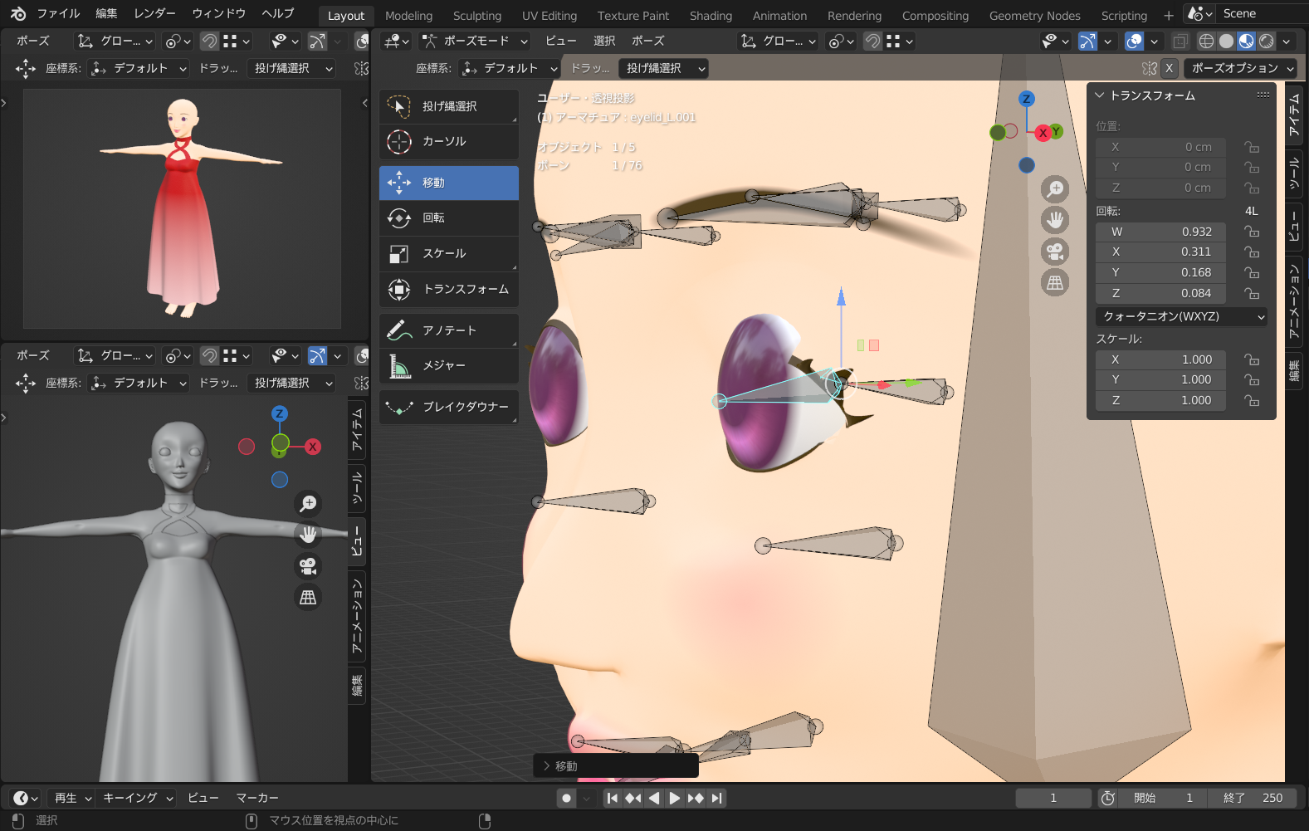This screenshot has height=831, width=1309.
Task: Click the camera view icon in main viewport
Action: pos(1055,252)
